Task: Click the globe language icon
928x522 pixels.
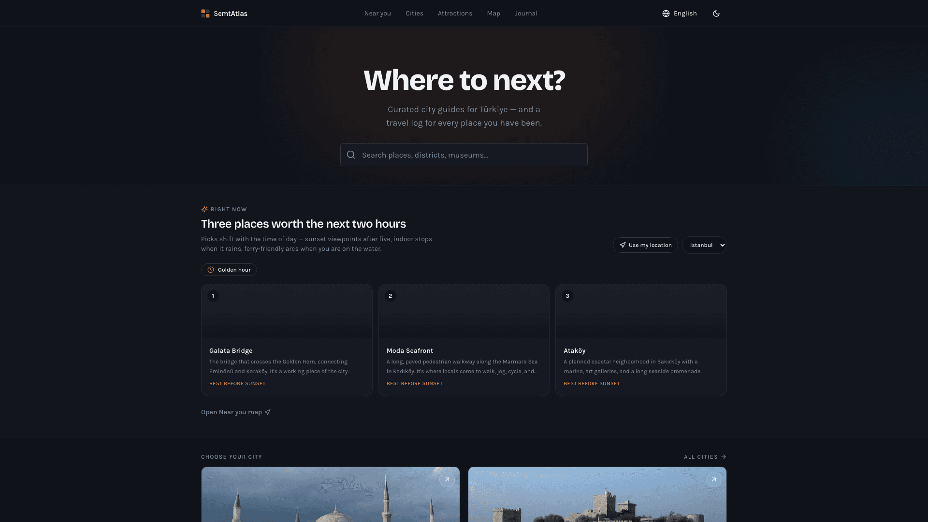Action: tap(666, 14)
